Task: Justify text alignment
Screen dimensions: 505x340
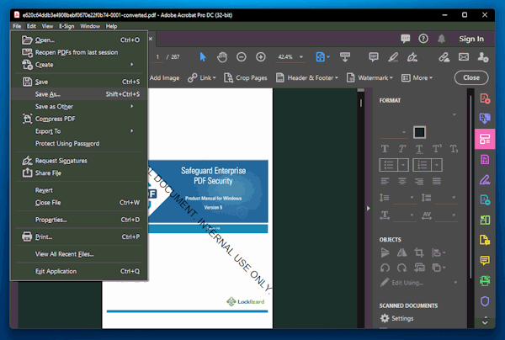Action: pos(437,182)
